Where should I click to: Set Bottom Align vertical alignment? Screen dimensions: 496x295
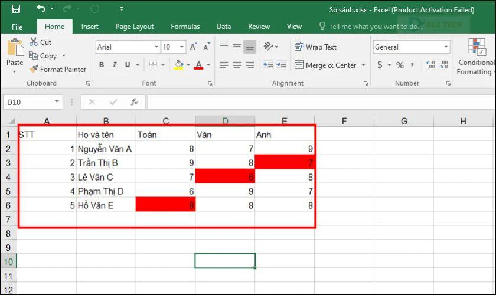tap(250, 47)
